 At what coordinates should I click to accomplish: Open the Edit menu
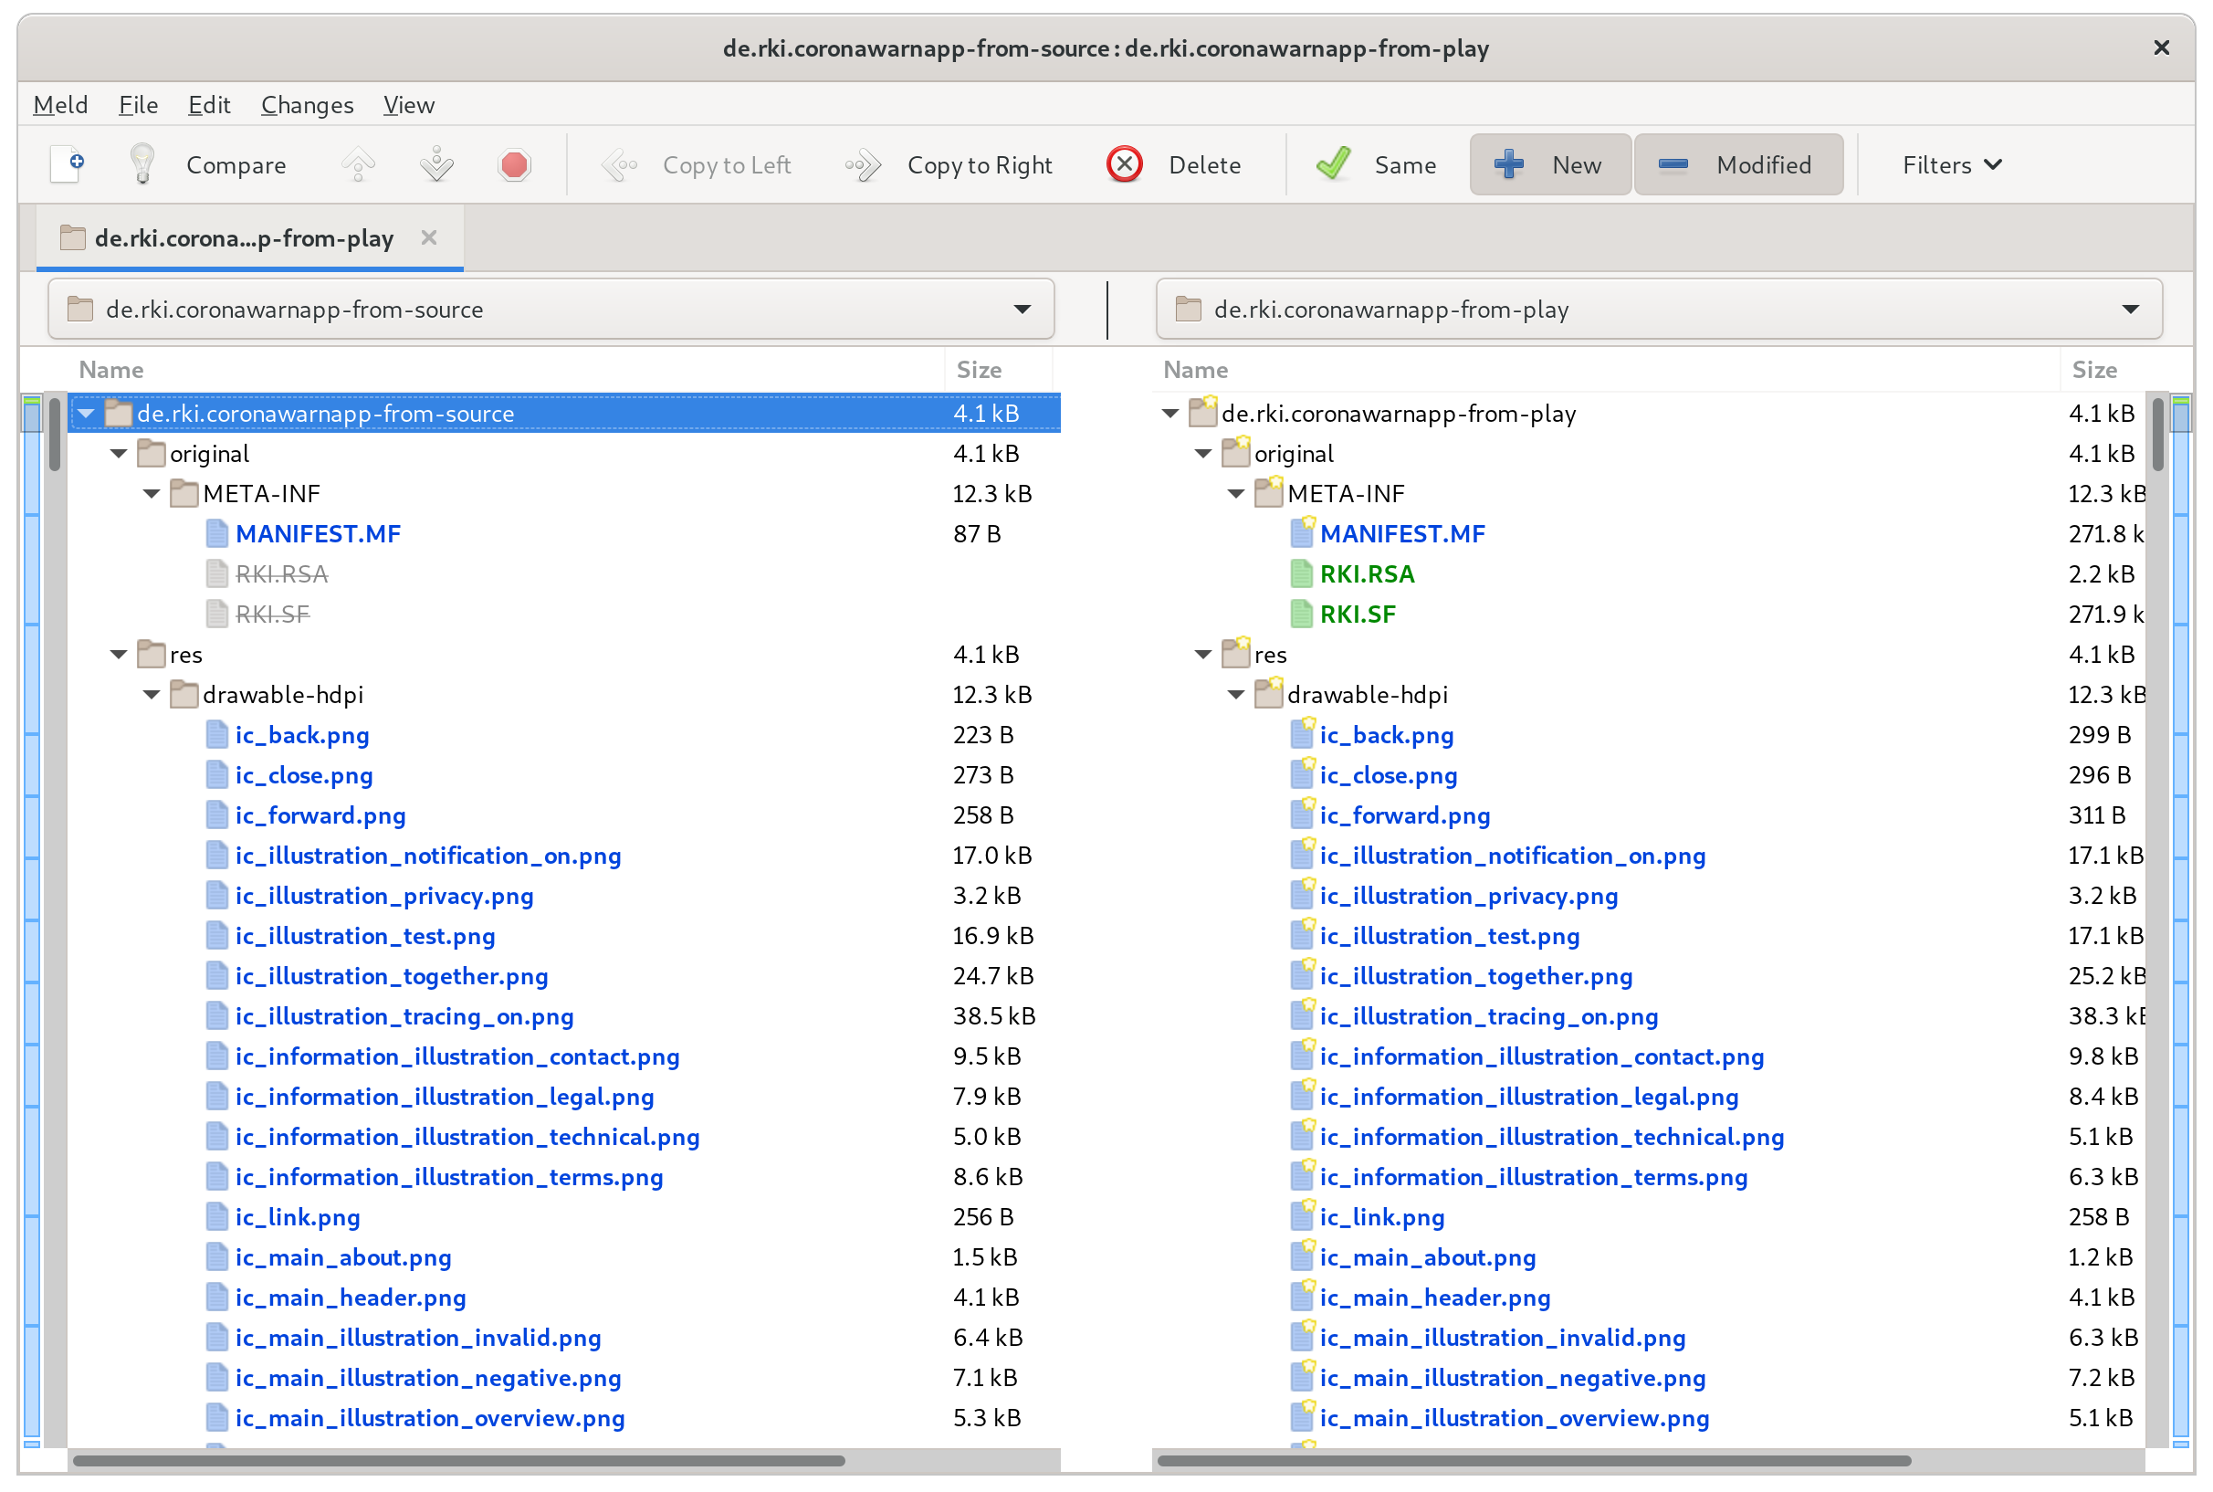point(209,105)
